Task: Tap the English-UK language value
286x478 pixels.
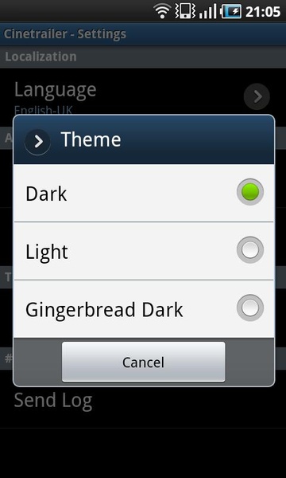Action: pyautogui.click(x=44, y=110)
